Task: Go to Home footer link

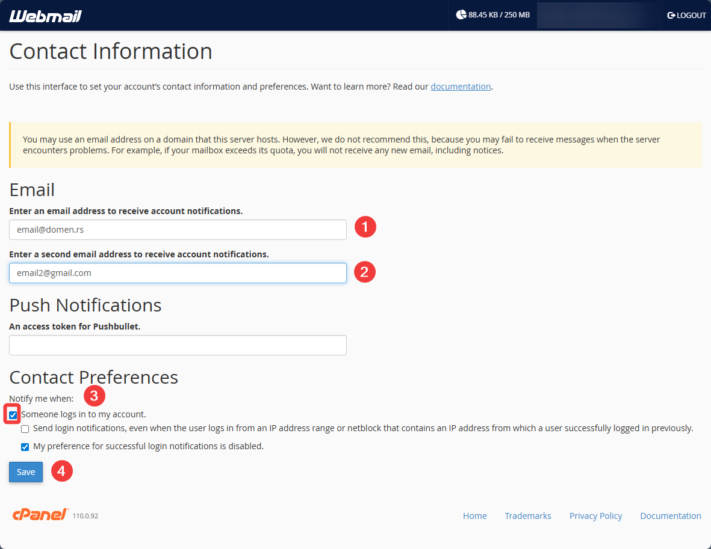Action: pyautogui.click(x=474, y=516)
